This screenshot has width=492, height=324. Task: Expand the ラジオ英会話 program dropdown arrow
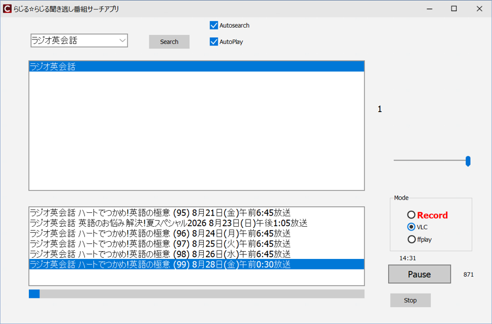pyautogui.click(x=122, y=41)
